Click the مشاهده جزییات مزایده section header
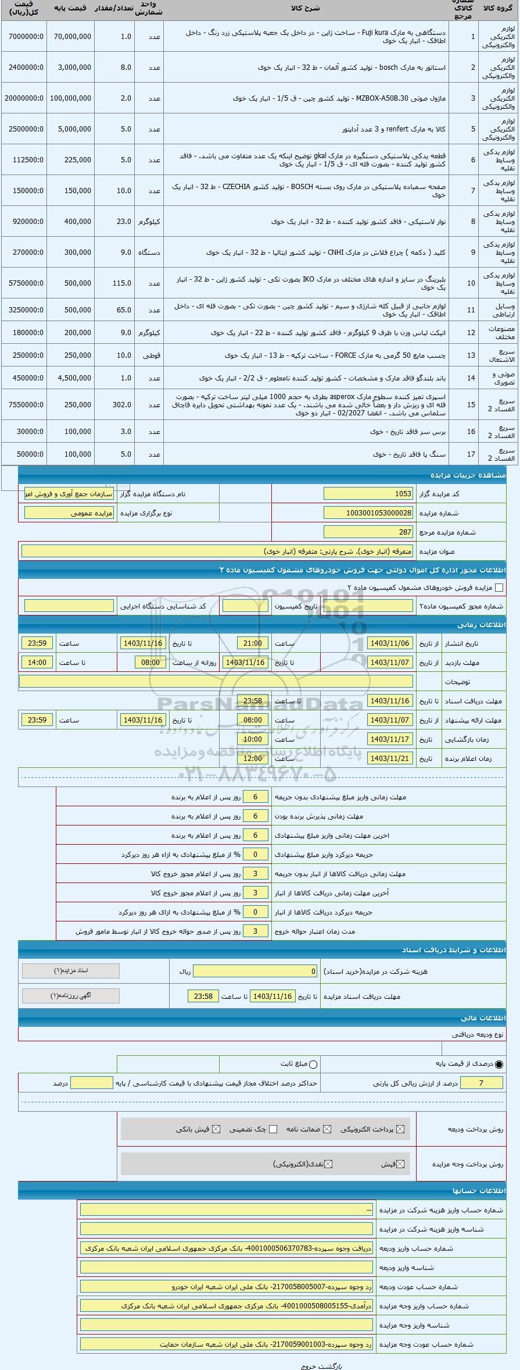 pyautogui.click(x=262, y=475)
